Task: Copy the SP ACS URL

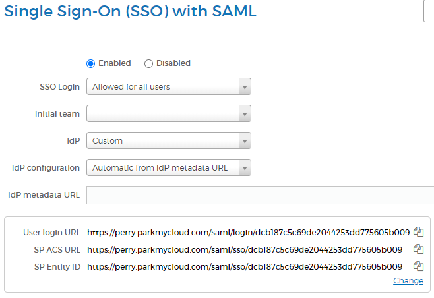Action: 418,249
